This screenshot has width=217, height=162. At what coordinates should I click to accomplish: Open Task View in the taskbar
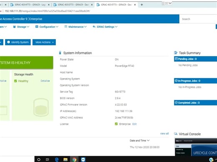click(x=48, y=160)
